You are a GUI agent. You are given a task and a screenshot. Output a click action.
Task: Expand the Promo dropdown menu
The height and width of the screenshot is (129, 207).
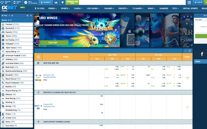(53, 9)
